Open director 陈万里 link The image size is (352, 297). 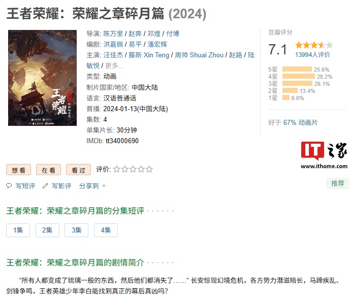tap(113, 34)
